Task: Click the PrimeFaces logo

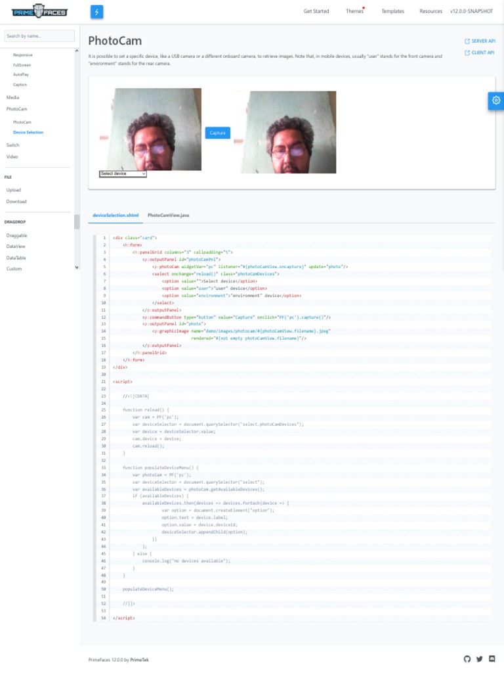Action: pyautogui.click(x=39, y=11)
